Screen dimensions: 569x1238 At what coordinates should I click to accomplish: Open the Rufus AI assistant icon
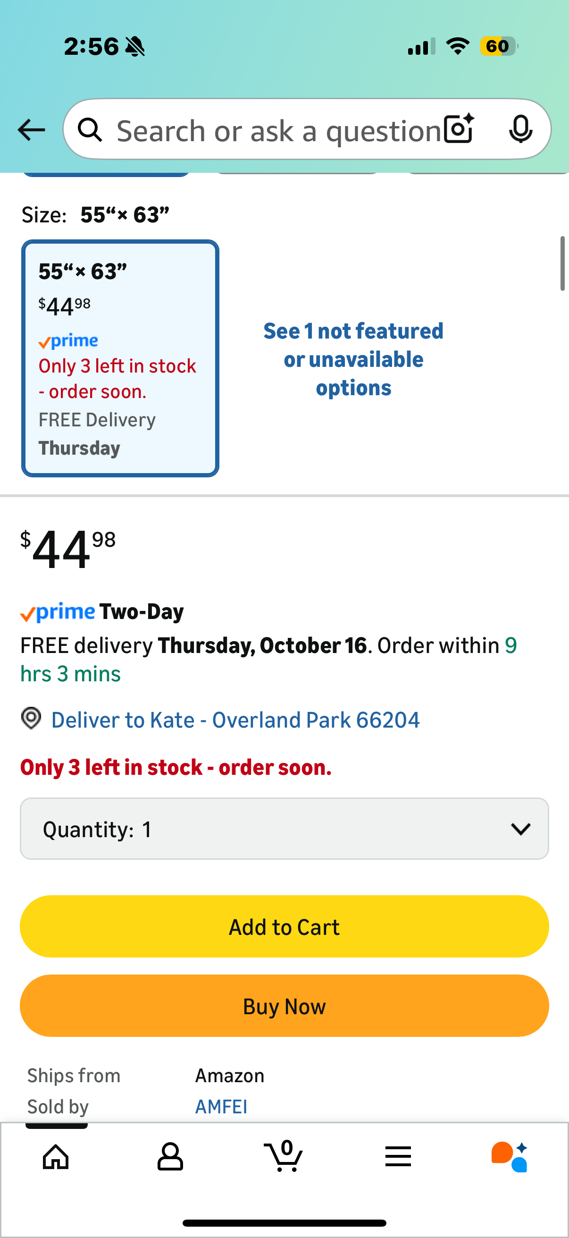pyautogui.click(x=510, y=1156)
